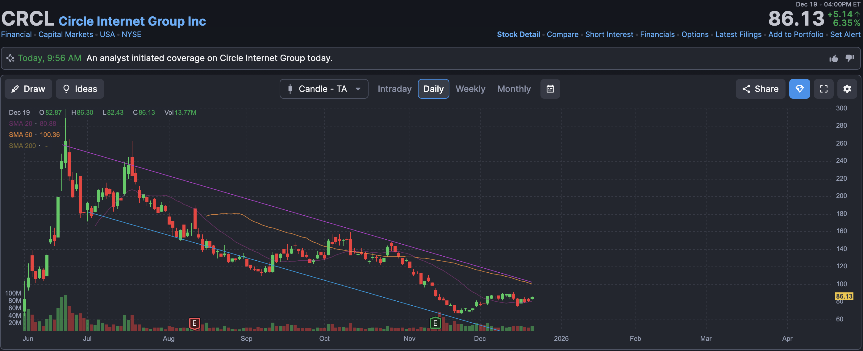Expand the Candle - TA chart type dropdown
863x351 pixels.
(x=323, y=89)
